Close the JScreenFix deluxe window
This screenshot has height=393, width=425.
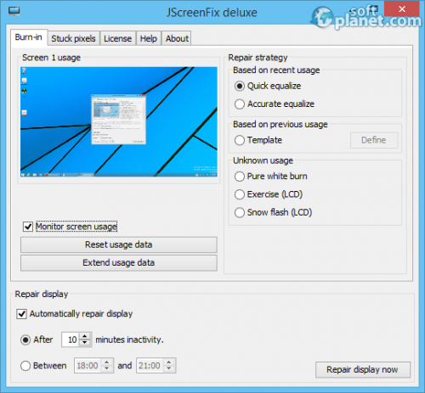(402, 9)
